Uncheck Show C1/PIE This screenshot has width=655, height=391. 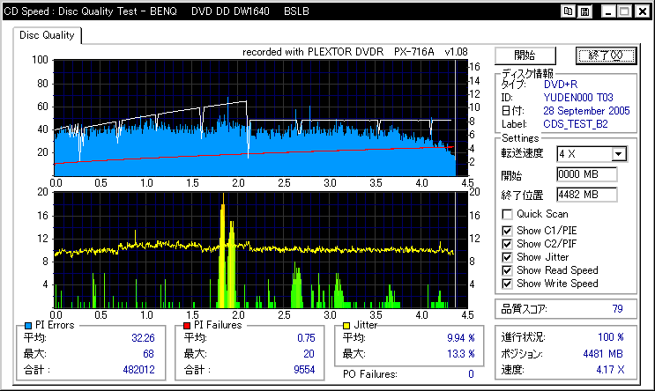[507, 231]
